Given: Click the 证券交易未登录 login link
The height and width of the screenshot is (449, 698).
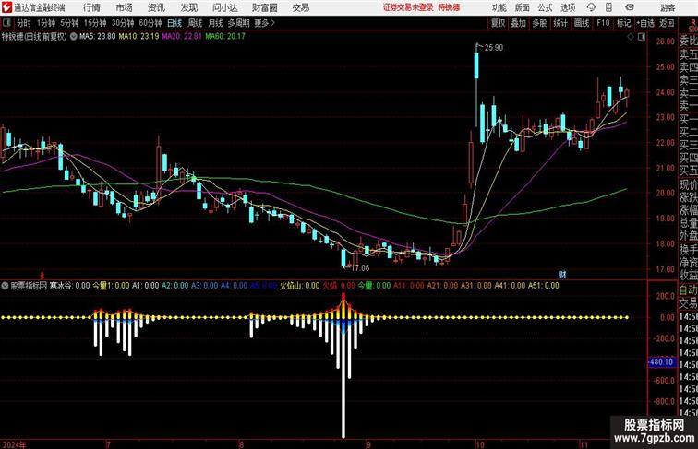Looking at the screenshot, I should pos(408,7).
